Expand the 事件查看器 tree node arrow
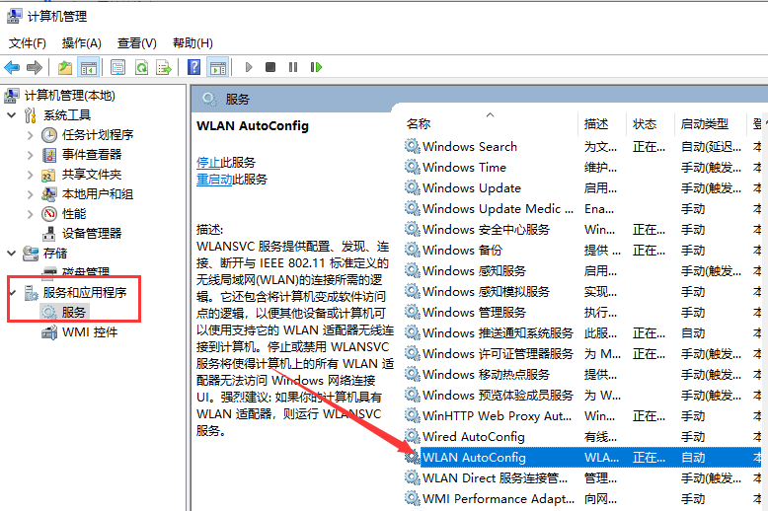The width and height of the screenshot is (768, 511). [x=31, y=155]
